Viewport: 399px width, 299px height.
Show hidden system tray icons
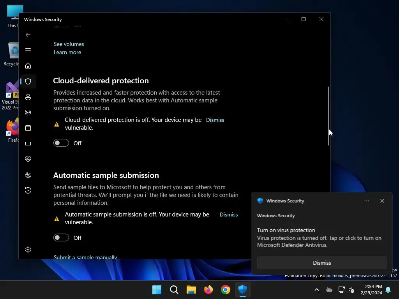pos(317,290)
